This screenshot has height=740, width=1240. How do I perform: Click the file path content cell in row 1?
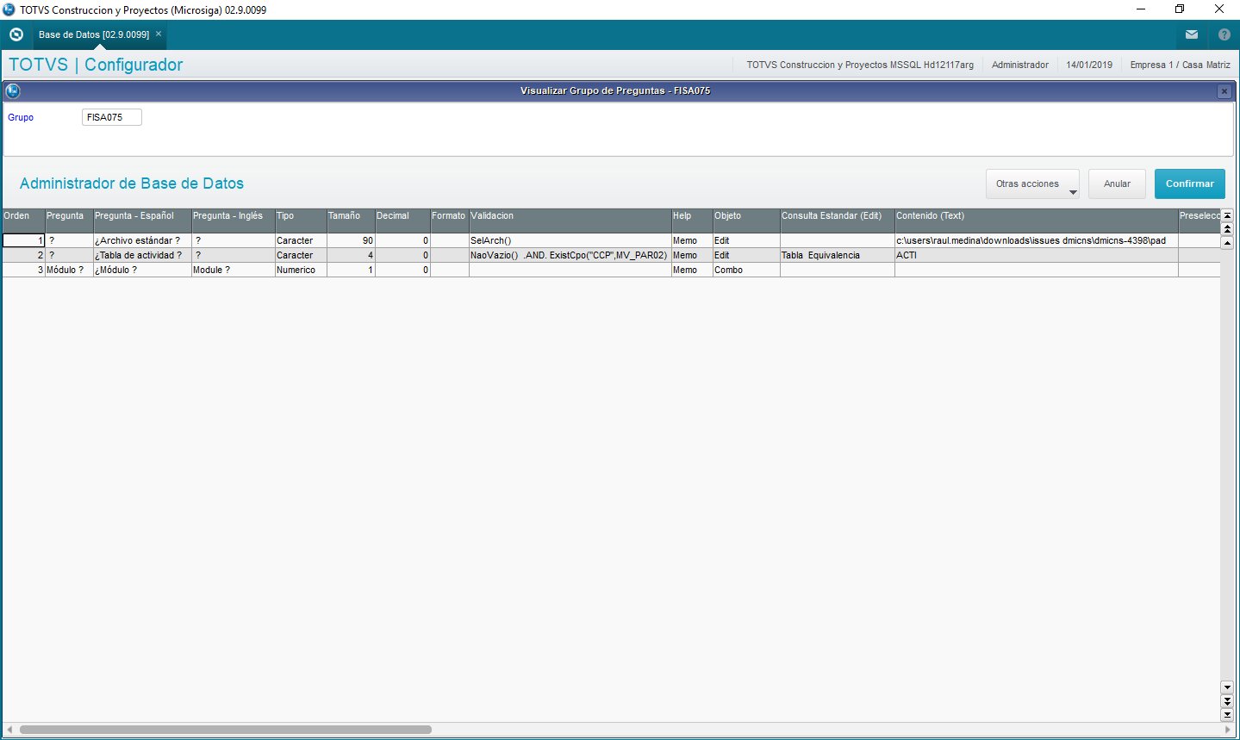point(1037,241)
